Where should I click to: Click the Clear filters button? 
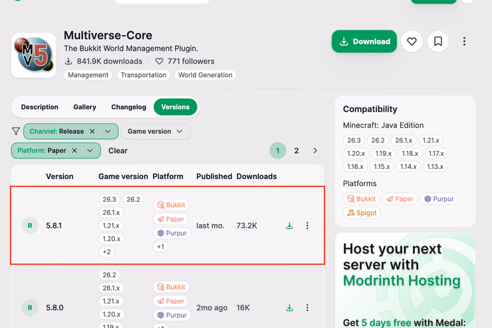[x=118, y=150]
